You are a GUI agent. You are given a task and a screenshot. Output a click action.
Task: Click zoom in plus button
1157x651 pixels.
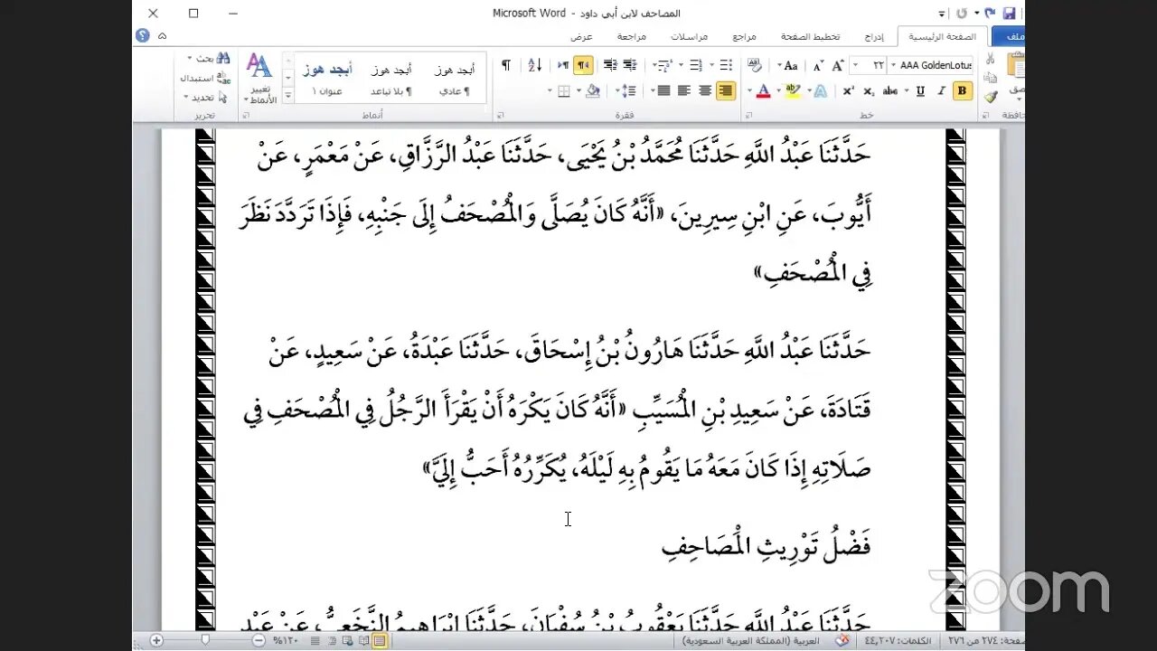(156, 640)
